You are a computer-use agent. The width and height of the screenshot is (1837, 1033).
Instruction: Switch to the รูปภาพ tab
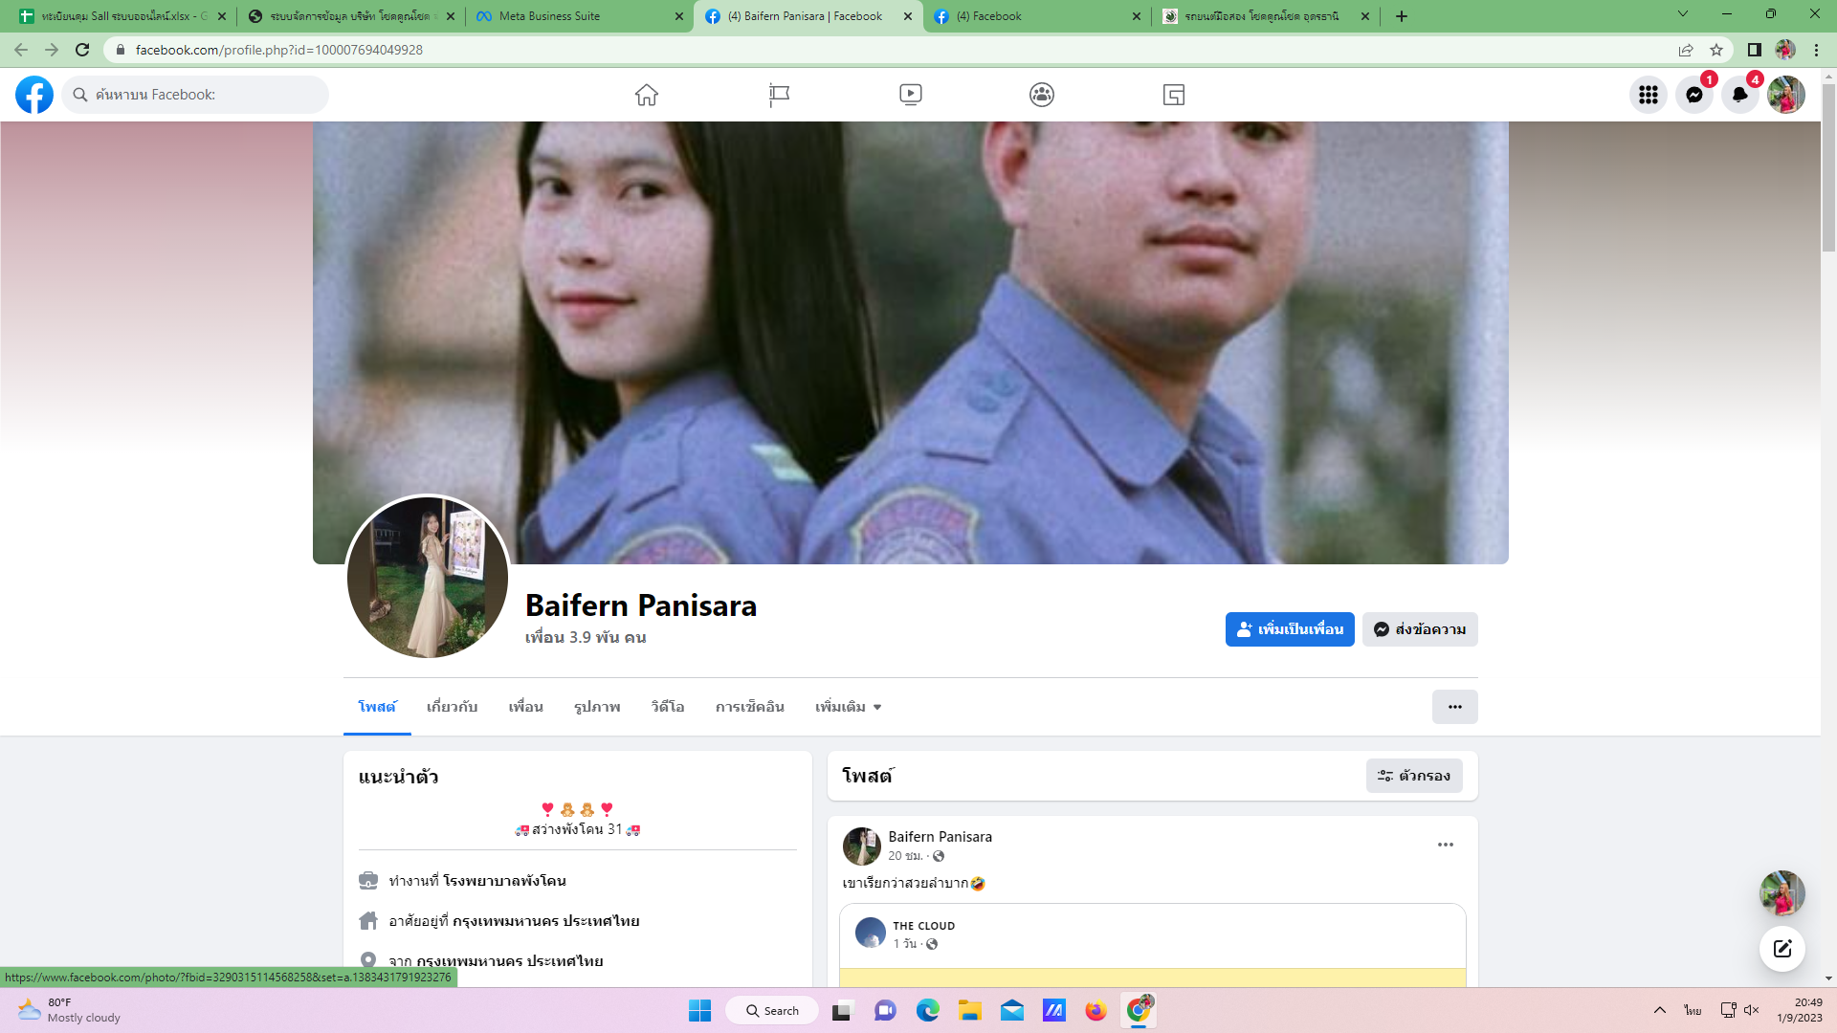[597, 707]
